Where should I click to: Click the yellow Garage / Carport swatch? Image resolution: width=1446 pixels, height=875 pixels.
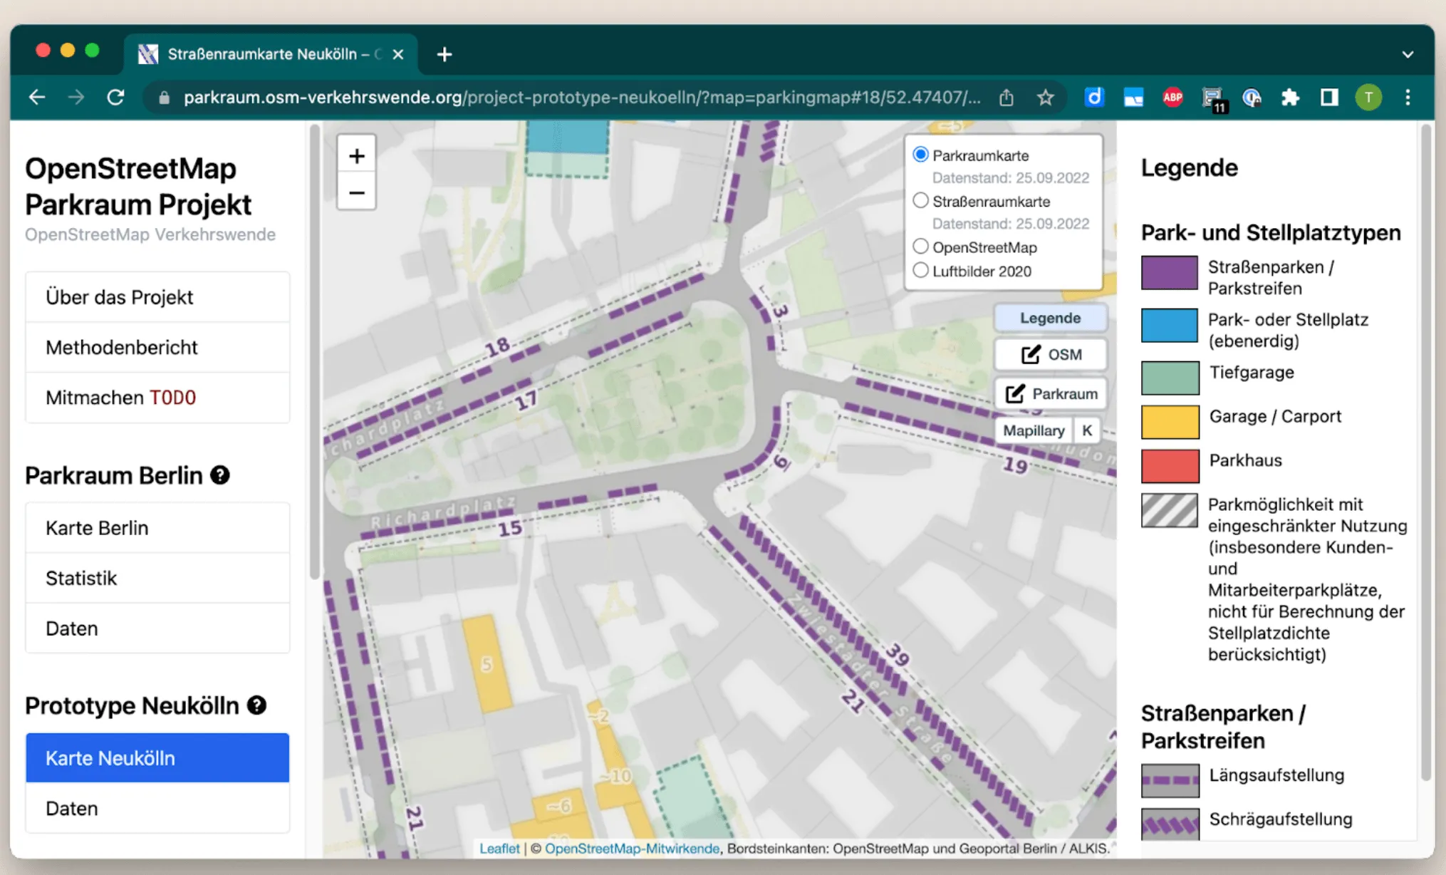click(1170, 422)
